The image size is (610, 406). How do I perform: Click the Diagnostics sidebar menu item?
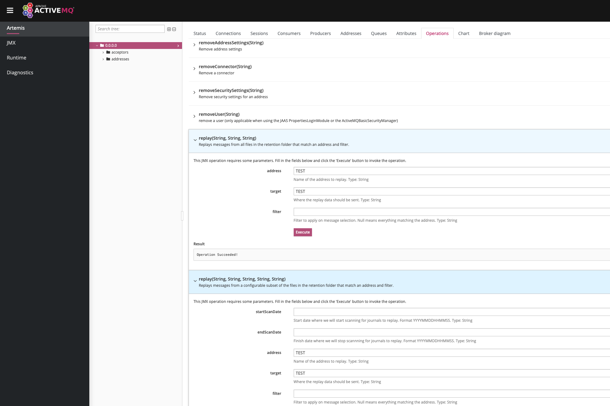tap(20, 72)
